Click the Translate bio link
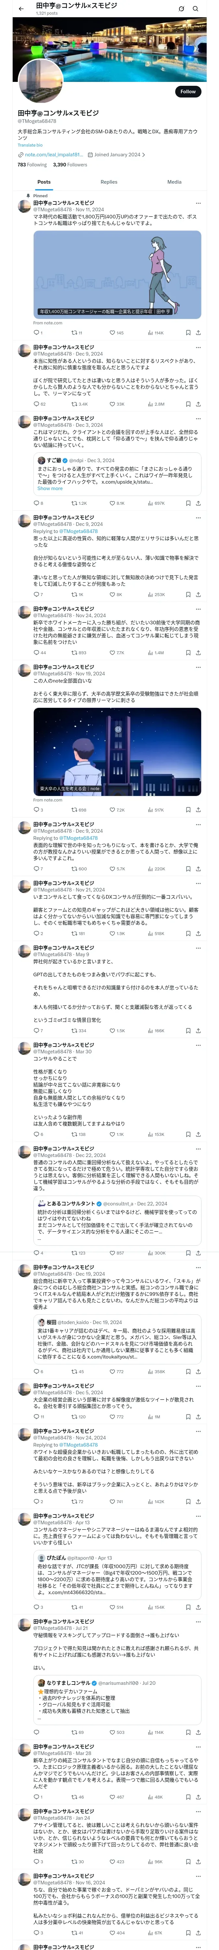Viewport: 219px width, 1950px height. click(x=30, y=145)
